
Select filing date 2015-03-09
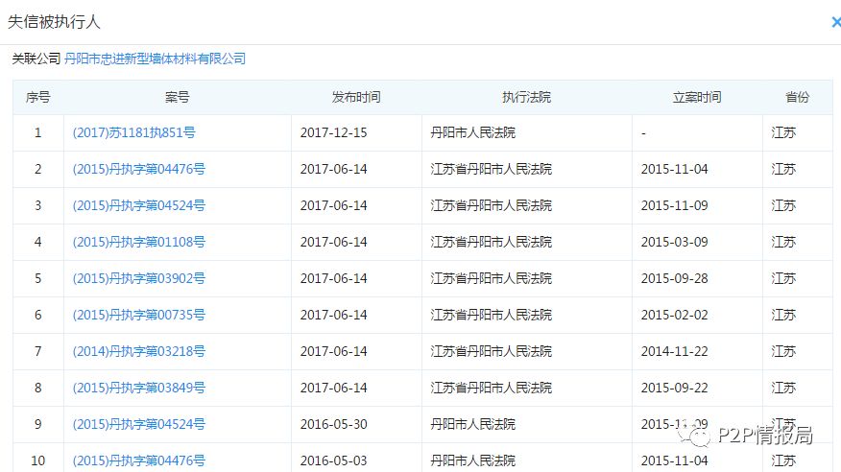(x=674, y=242)
